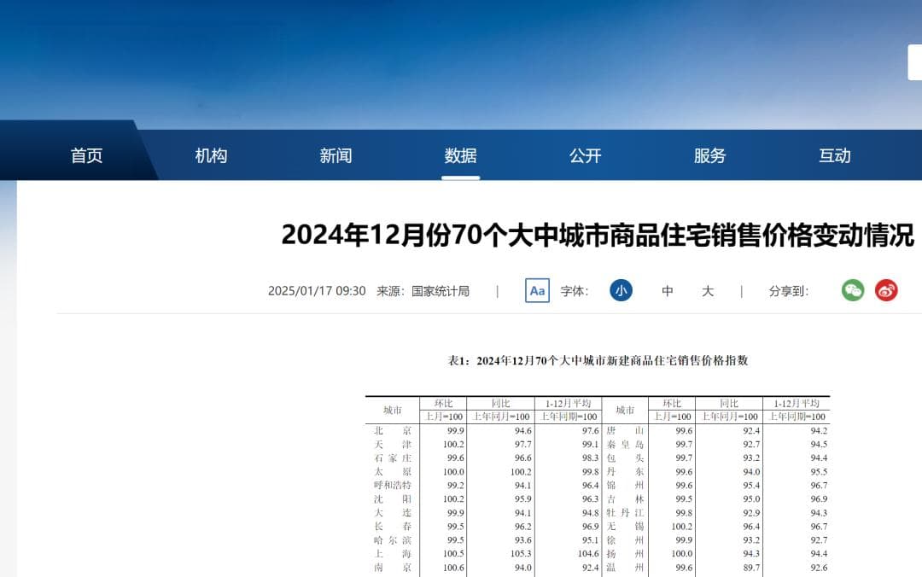Viewport: 922px width, 577px height.
Task: Click the 哈尔滨 row city name
Action: [x=393, y=540]
